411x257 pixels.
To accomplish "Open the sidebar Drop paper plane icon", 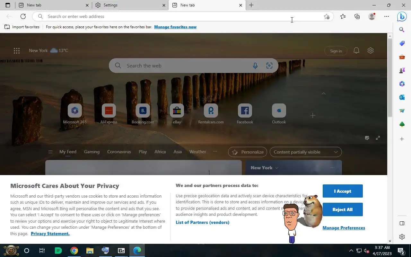I will 402,111.
